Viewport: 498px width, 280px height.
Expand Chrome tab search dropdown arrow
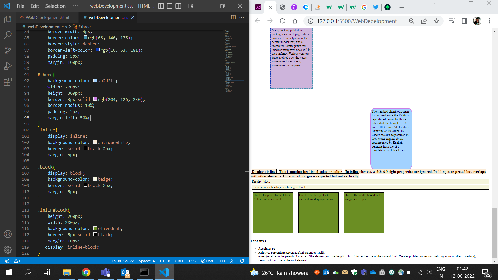pos(435,3)
